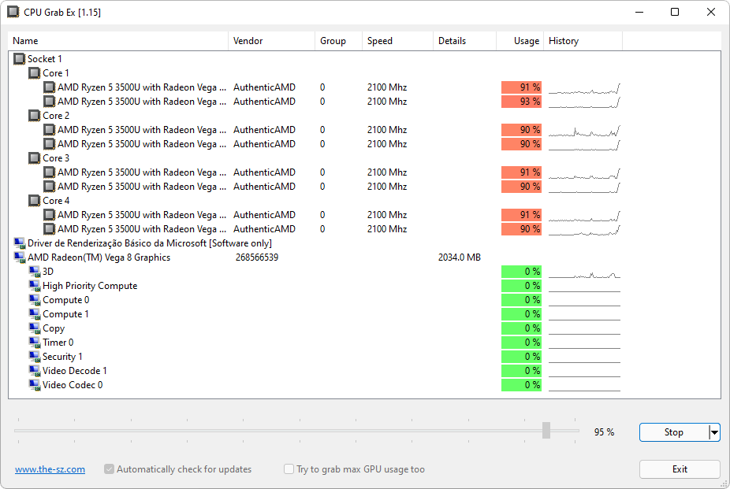Image resolution: width=730 pixels, height=489 pixels.
Task: Click the 2034.0 MB details value
Action: coord(459,257)
